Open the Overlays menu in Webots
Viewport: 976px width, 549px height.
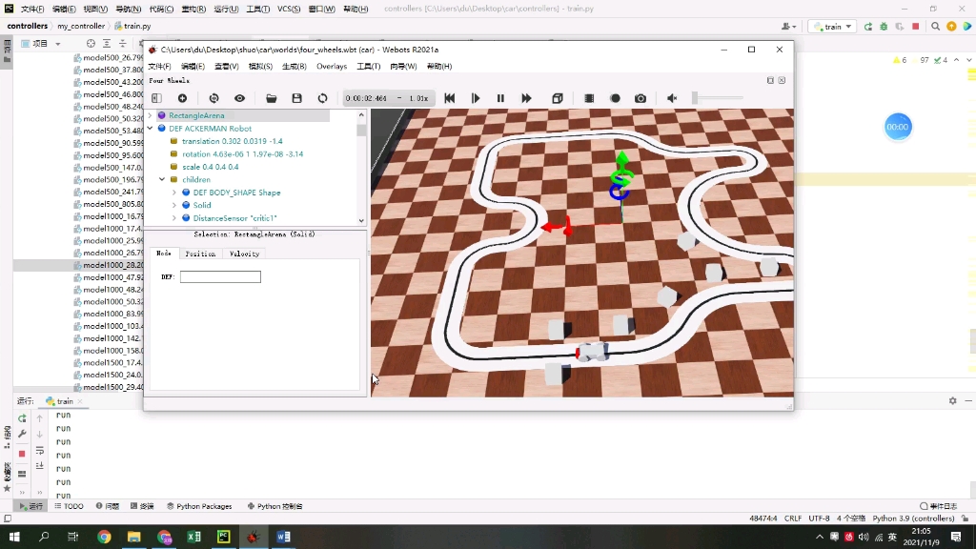click(x=332, y=66)
